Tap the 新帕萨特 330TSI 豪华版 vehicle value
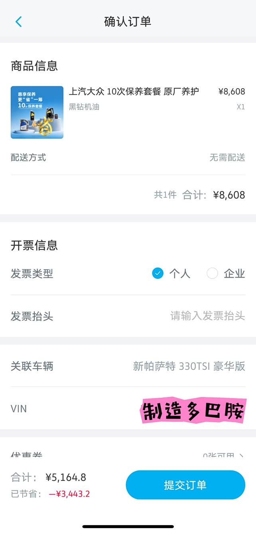The height and width of the screenshot is (533, 256). point(189,366)
